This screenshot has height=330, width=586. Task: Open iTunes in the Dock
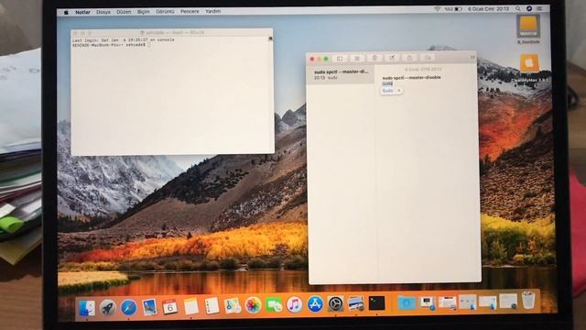tap(294, 304)
